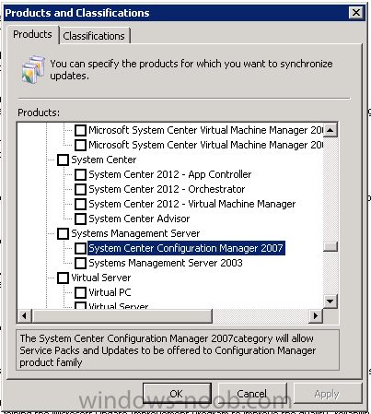The width and height of the screenshot is (371, 414).
Task: Switch to the Classifications tab
Action: pyautogui.click(x=94, y=36)
